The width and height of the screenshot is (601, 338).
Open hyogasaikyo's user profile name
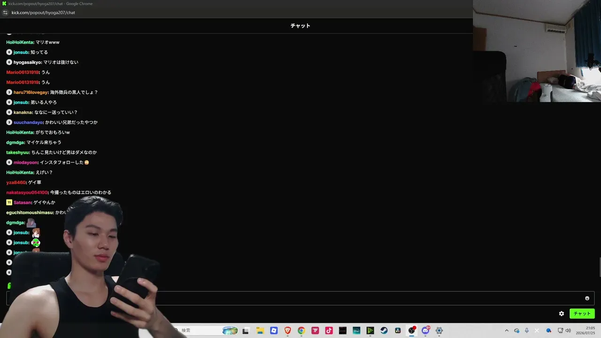pyautogui.click(x=27, y=62)
